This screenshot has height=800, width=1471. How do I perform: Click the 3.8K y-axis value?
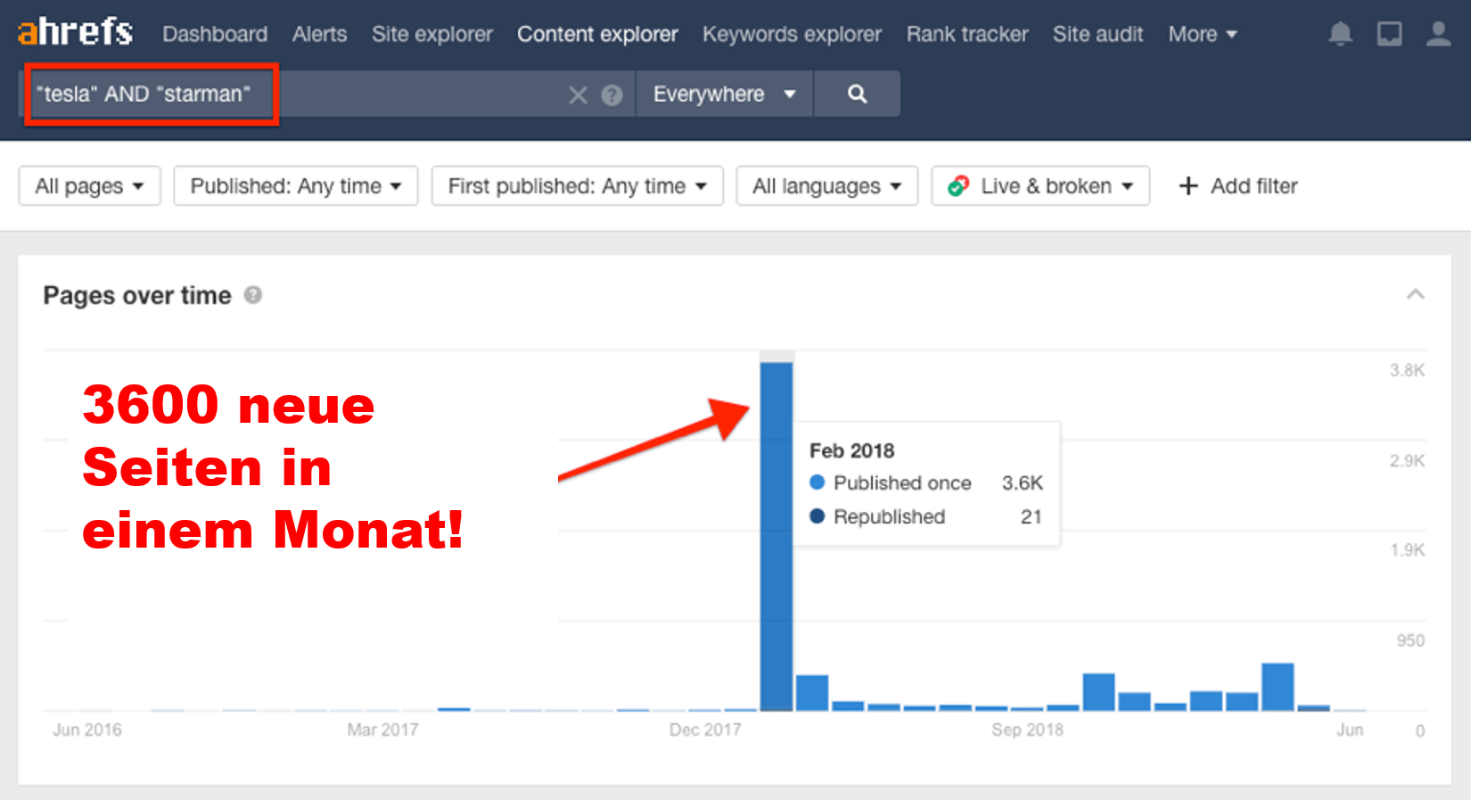pos(1407,370)
